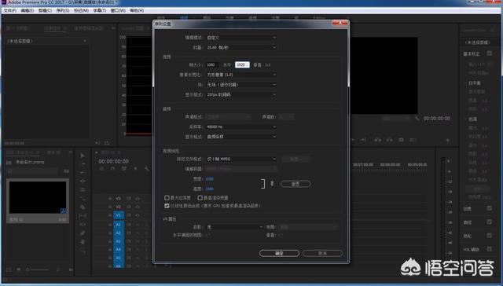
Task: Enable the 最高渲染质量 checkbox
Action: tap(200, 198)
